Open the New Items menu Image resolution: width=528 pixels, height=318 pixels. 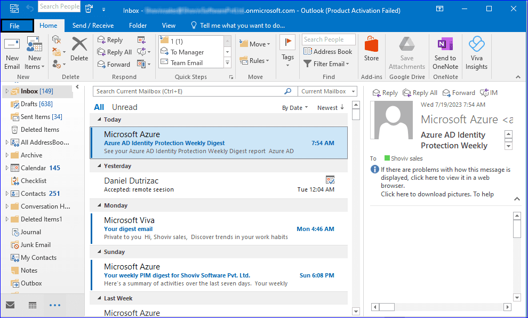pyautogui.click(x=34, y=53)
